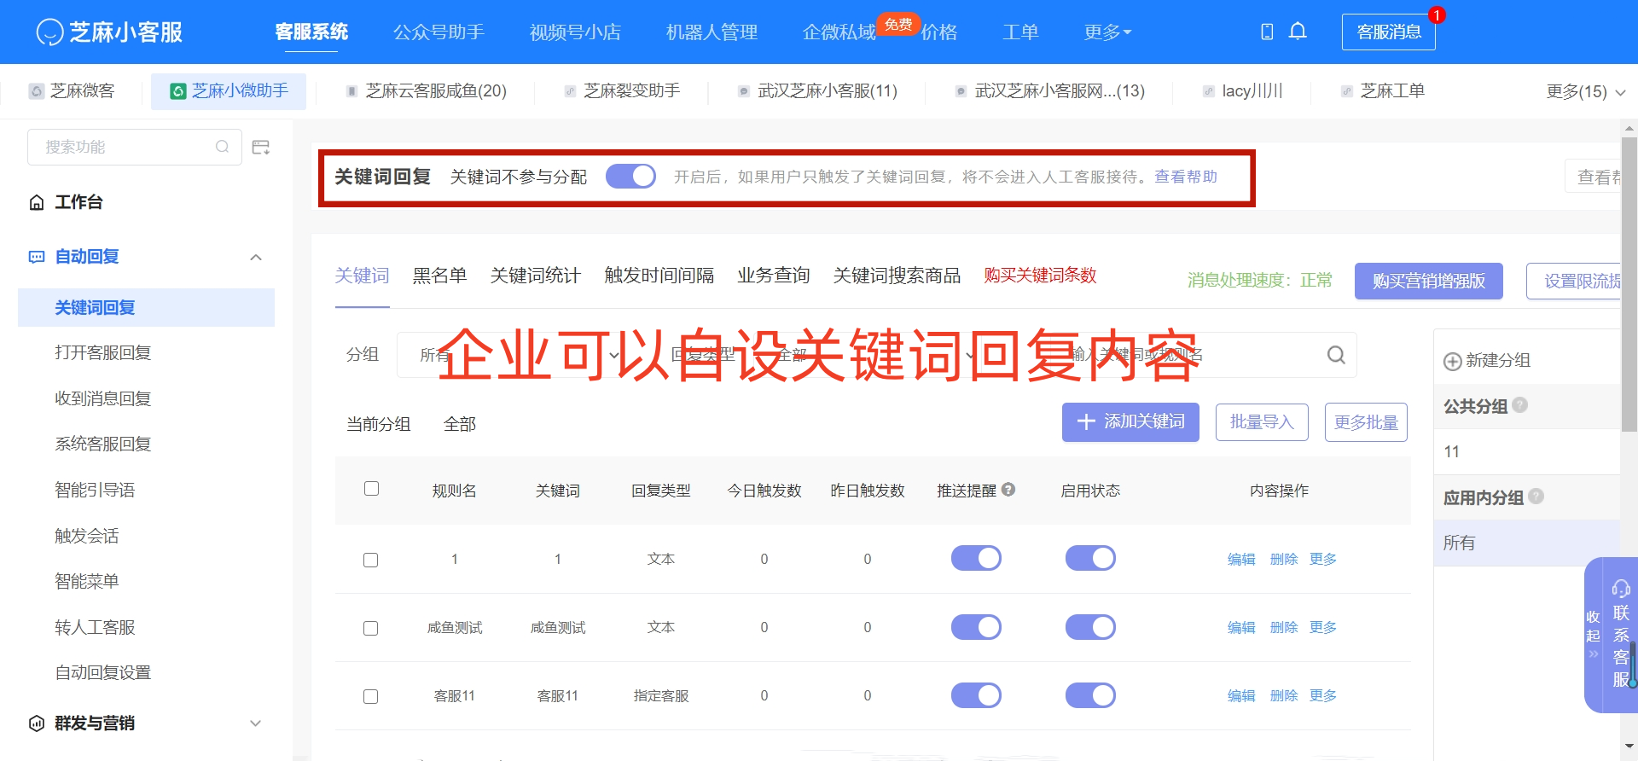The height and width of the screenshot is (761, 1638).
Task: Click 删除 for rule 1
Action: click(1284, 559)
